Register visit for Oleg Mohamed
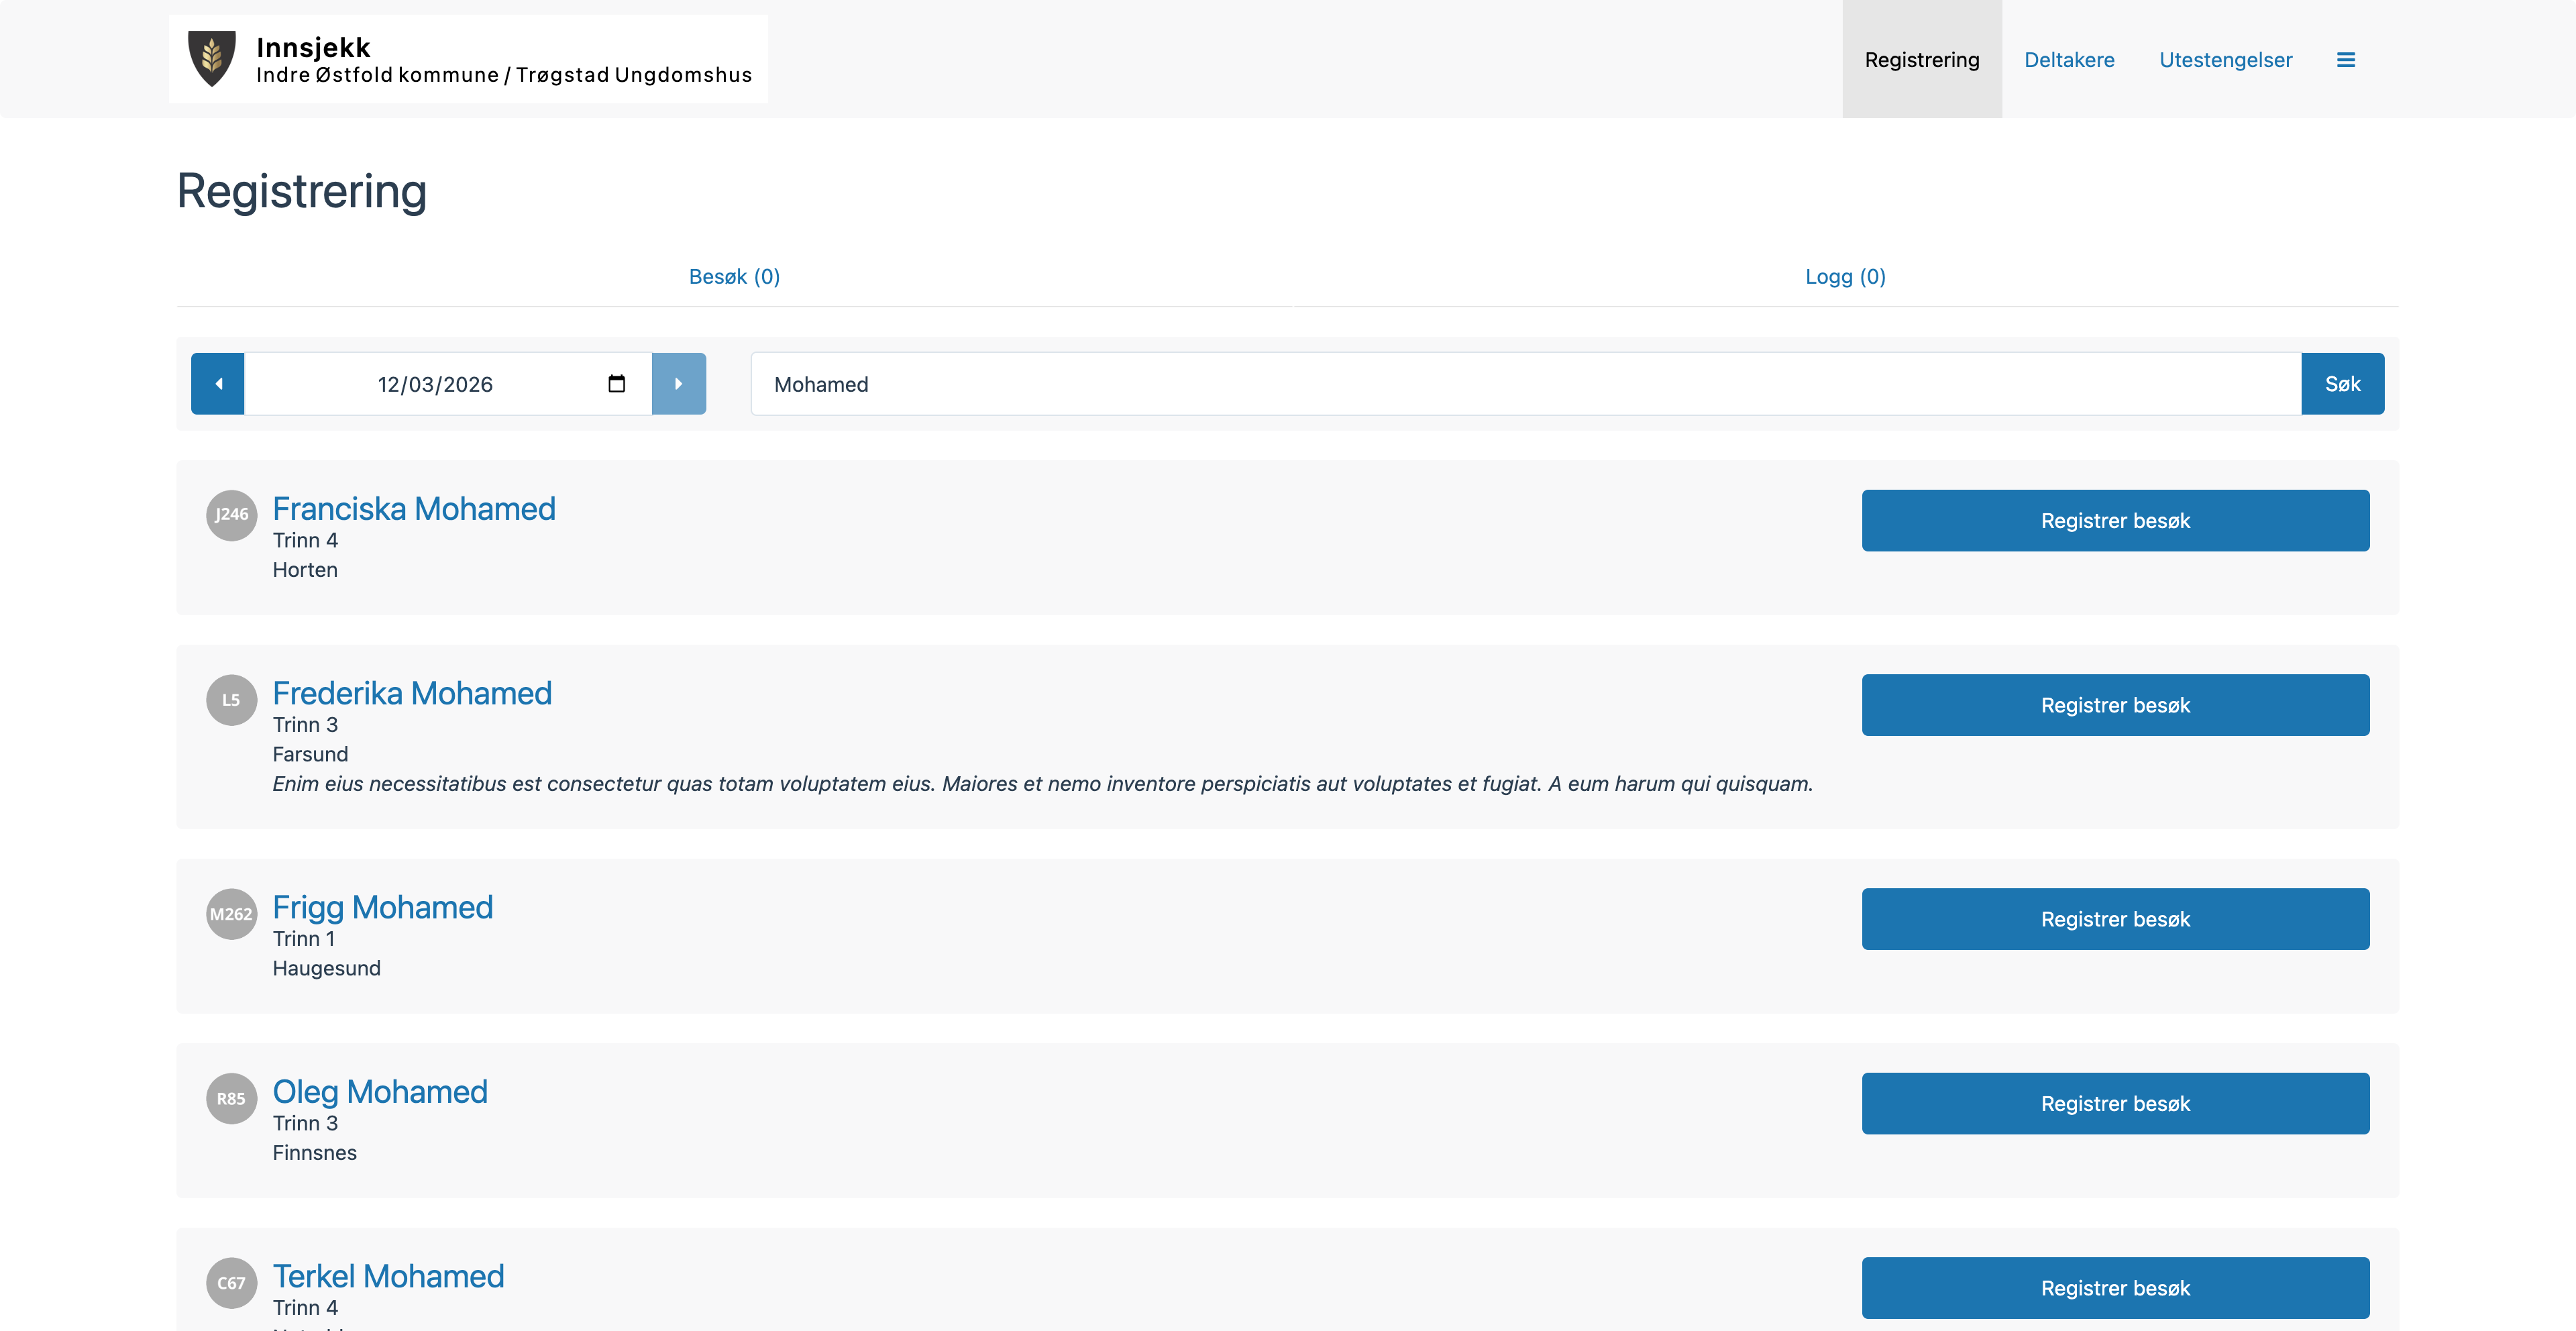2576x1331 pixels. (x=2115, y=1104)
